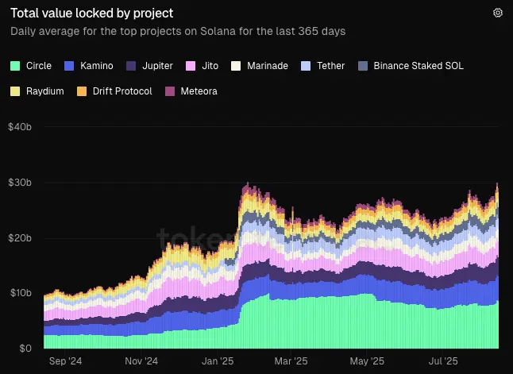
Task: Select the Sep '24 x-axis label
Action: tap(65, 361)
